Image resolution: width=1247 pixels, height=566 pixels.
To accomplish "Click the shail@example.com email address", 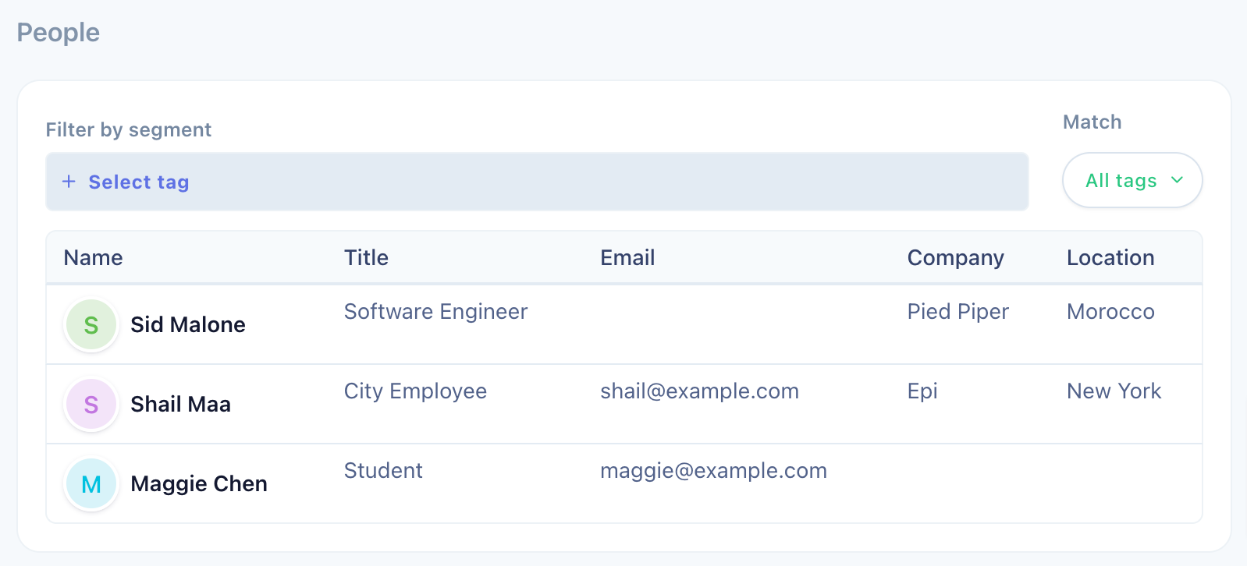I will [699, 391].
